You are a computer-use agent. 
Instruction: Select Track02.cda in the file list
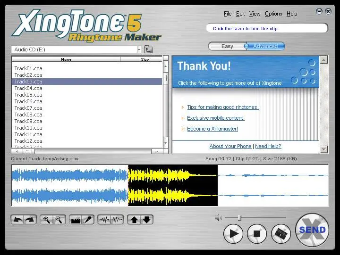(87, 75)
